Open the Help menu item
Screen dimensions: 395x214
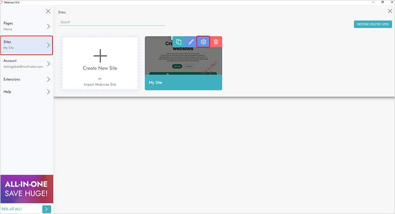coord(27,92)
